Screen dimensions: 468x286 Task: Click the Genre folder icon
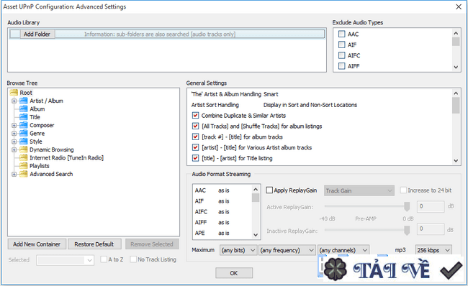click(x=24, y=133)
